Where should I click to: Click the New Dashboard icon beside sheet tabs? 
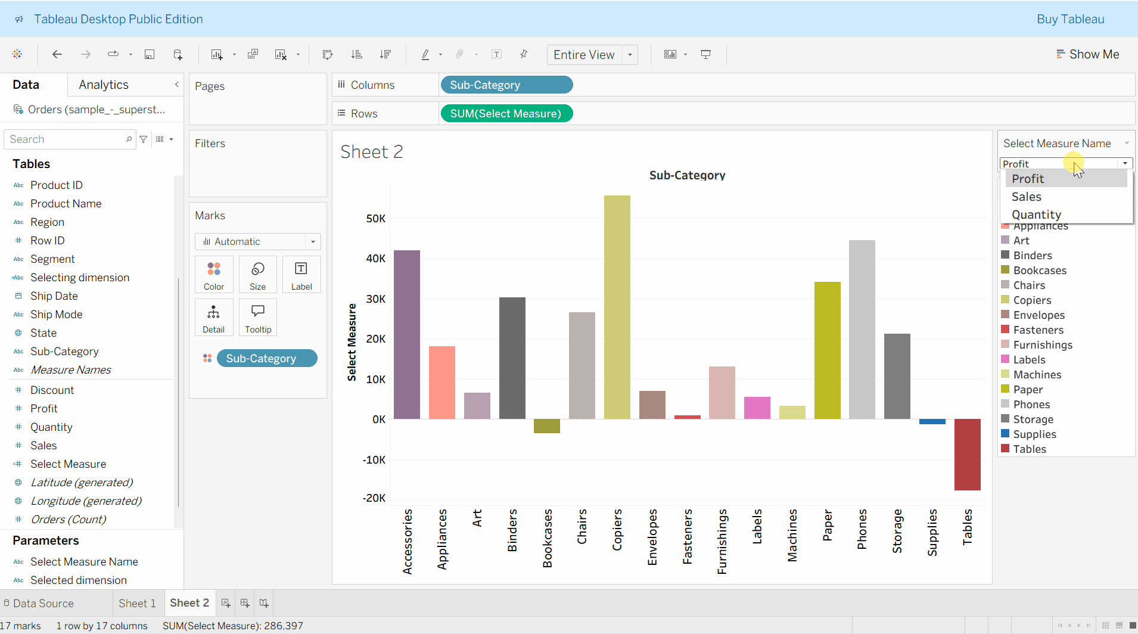[244, 603]
